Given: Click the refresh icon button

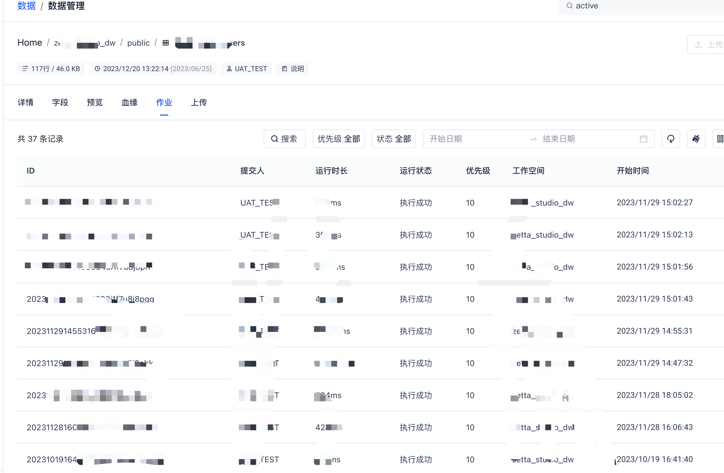Looking at the screenshot, I should pos(671,139).
